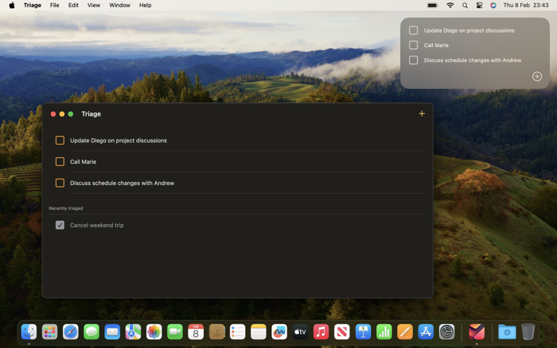This screenshot has height=348, width=557.
Task: Open the Edit menu
Action: 73,5
